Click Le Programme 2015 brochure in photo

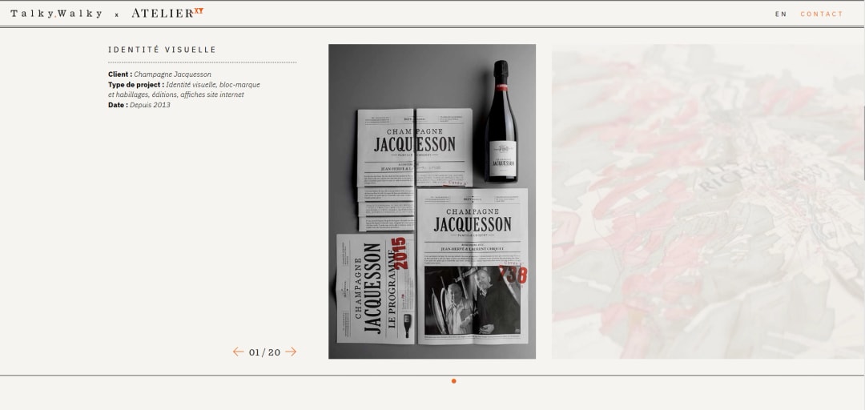pyautogui.click(x=375, y=288)
